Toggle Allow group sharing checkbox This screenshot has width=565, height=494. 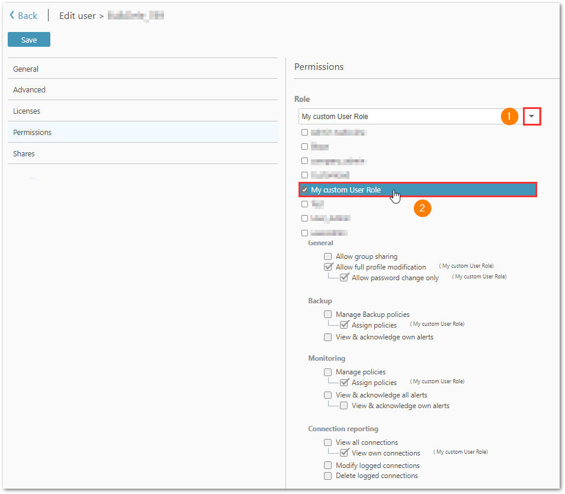tap(328, 256)
